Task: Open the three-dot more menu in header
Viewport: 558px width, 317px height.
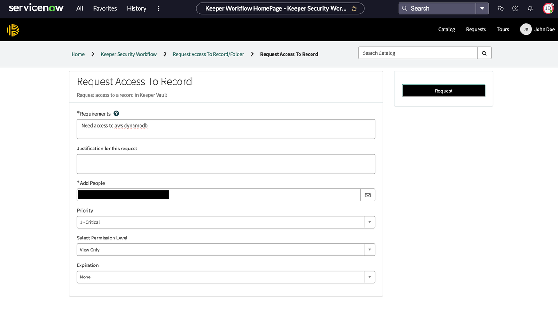Action: [x=158, y=9]
